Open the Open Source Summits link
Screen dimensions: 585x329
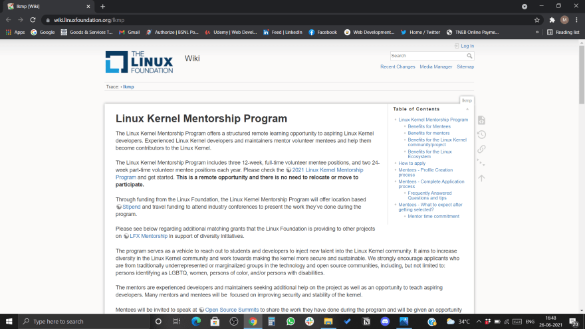tap(232, 310)
